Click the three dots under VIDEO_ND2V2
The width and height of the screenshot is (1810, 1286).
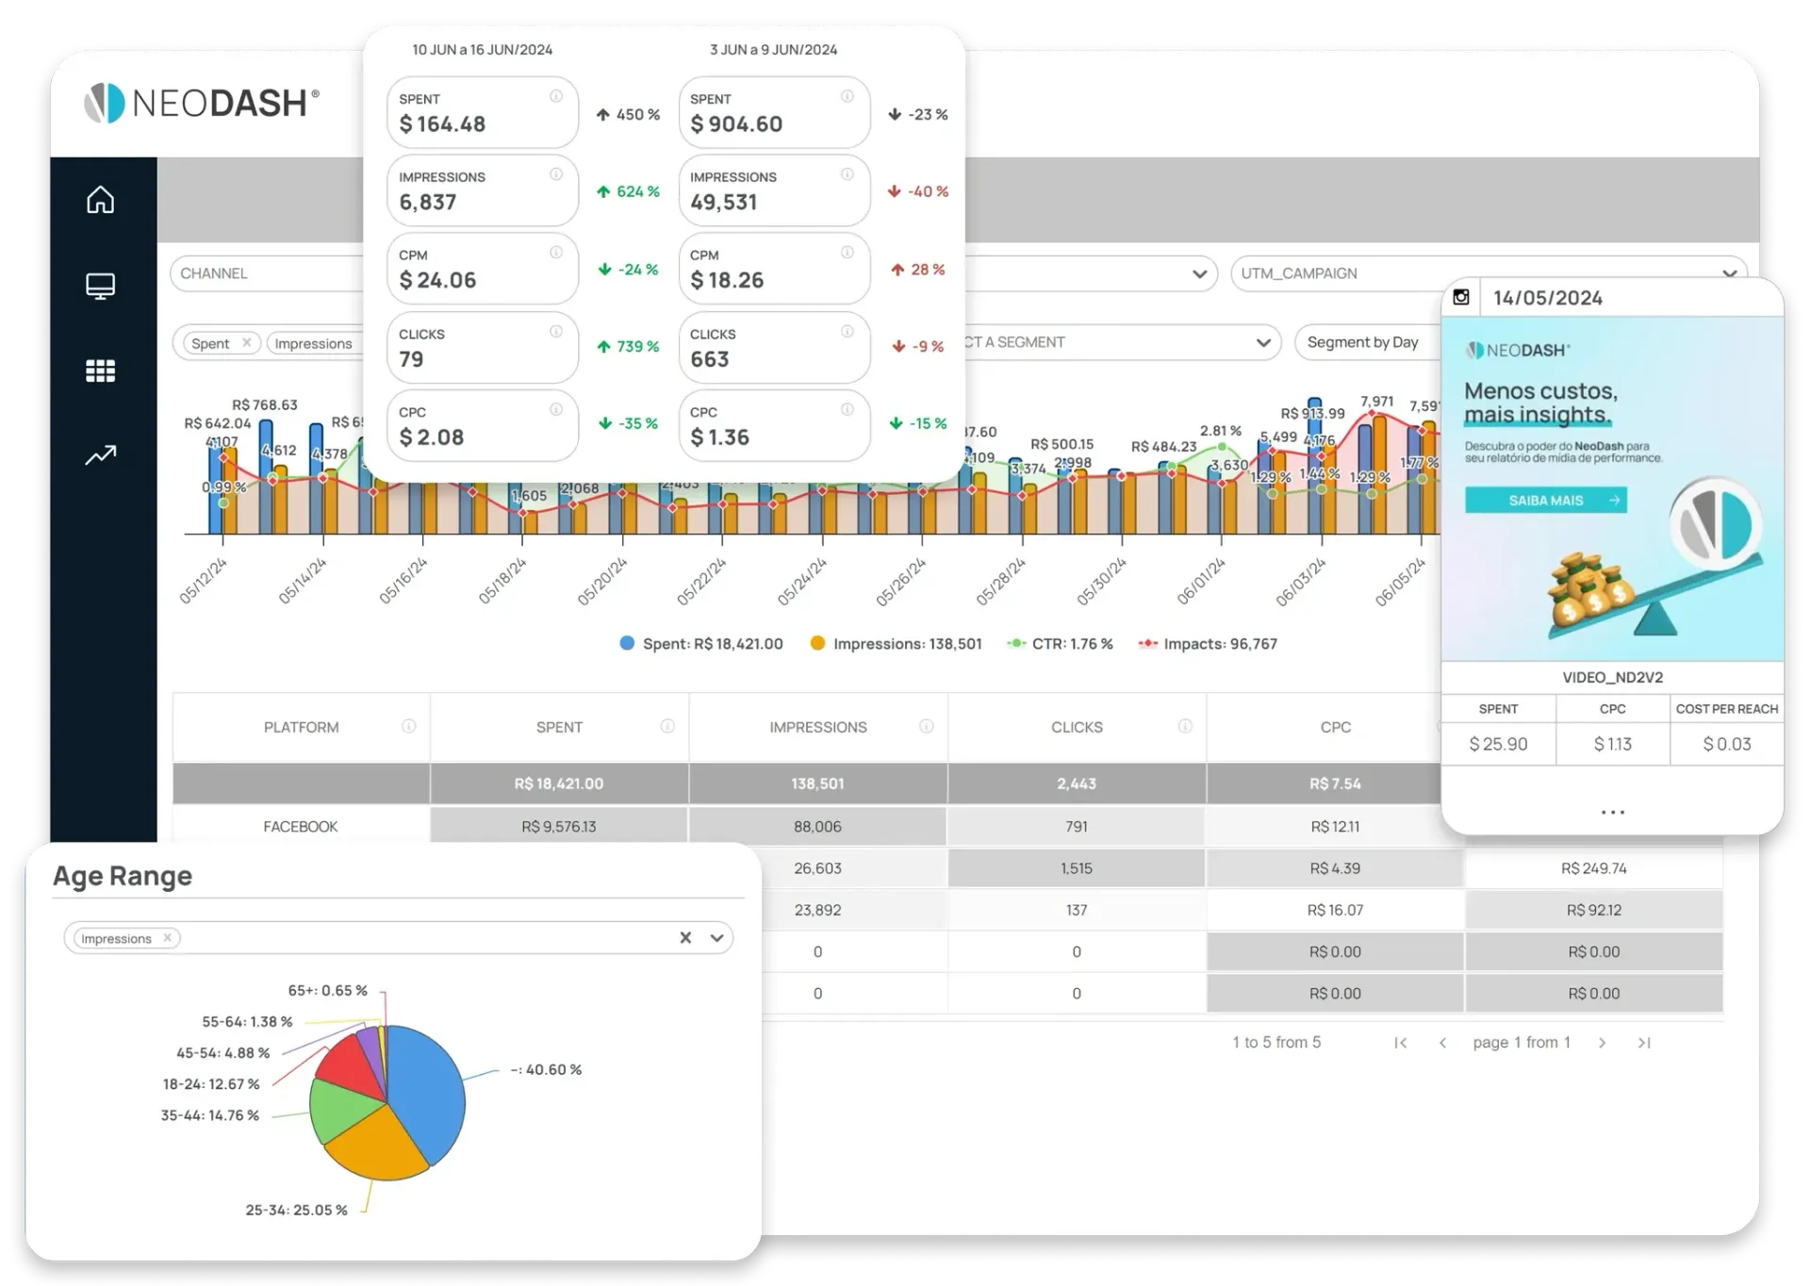1612,812
